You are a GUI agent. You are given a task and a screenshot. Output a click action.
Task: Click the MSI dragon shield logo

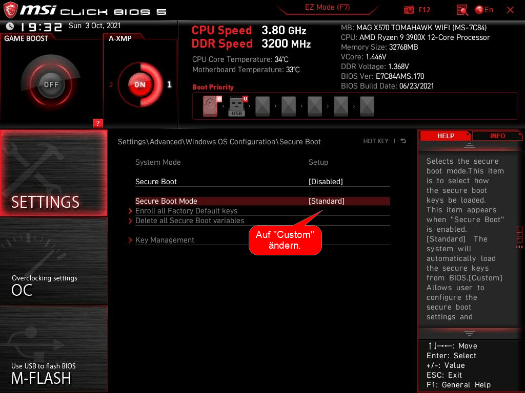10,10
